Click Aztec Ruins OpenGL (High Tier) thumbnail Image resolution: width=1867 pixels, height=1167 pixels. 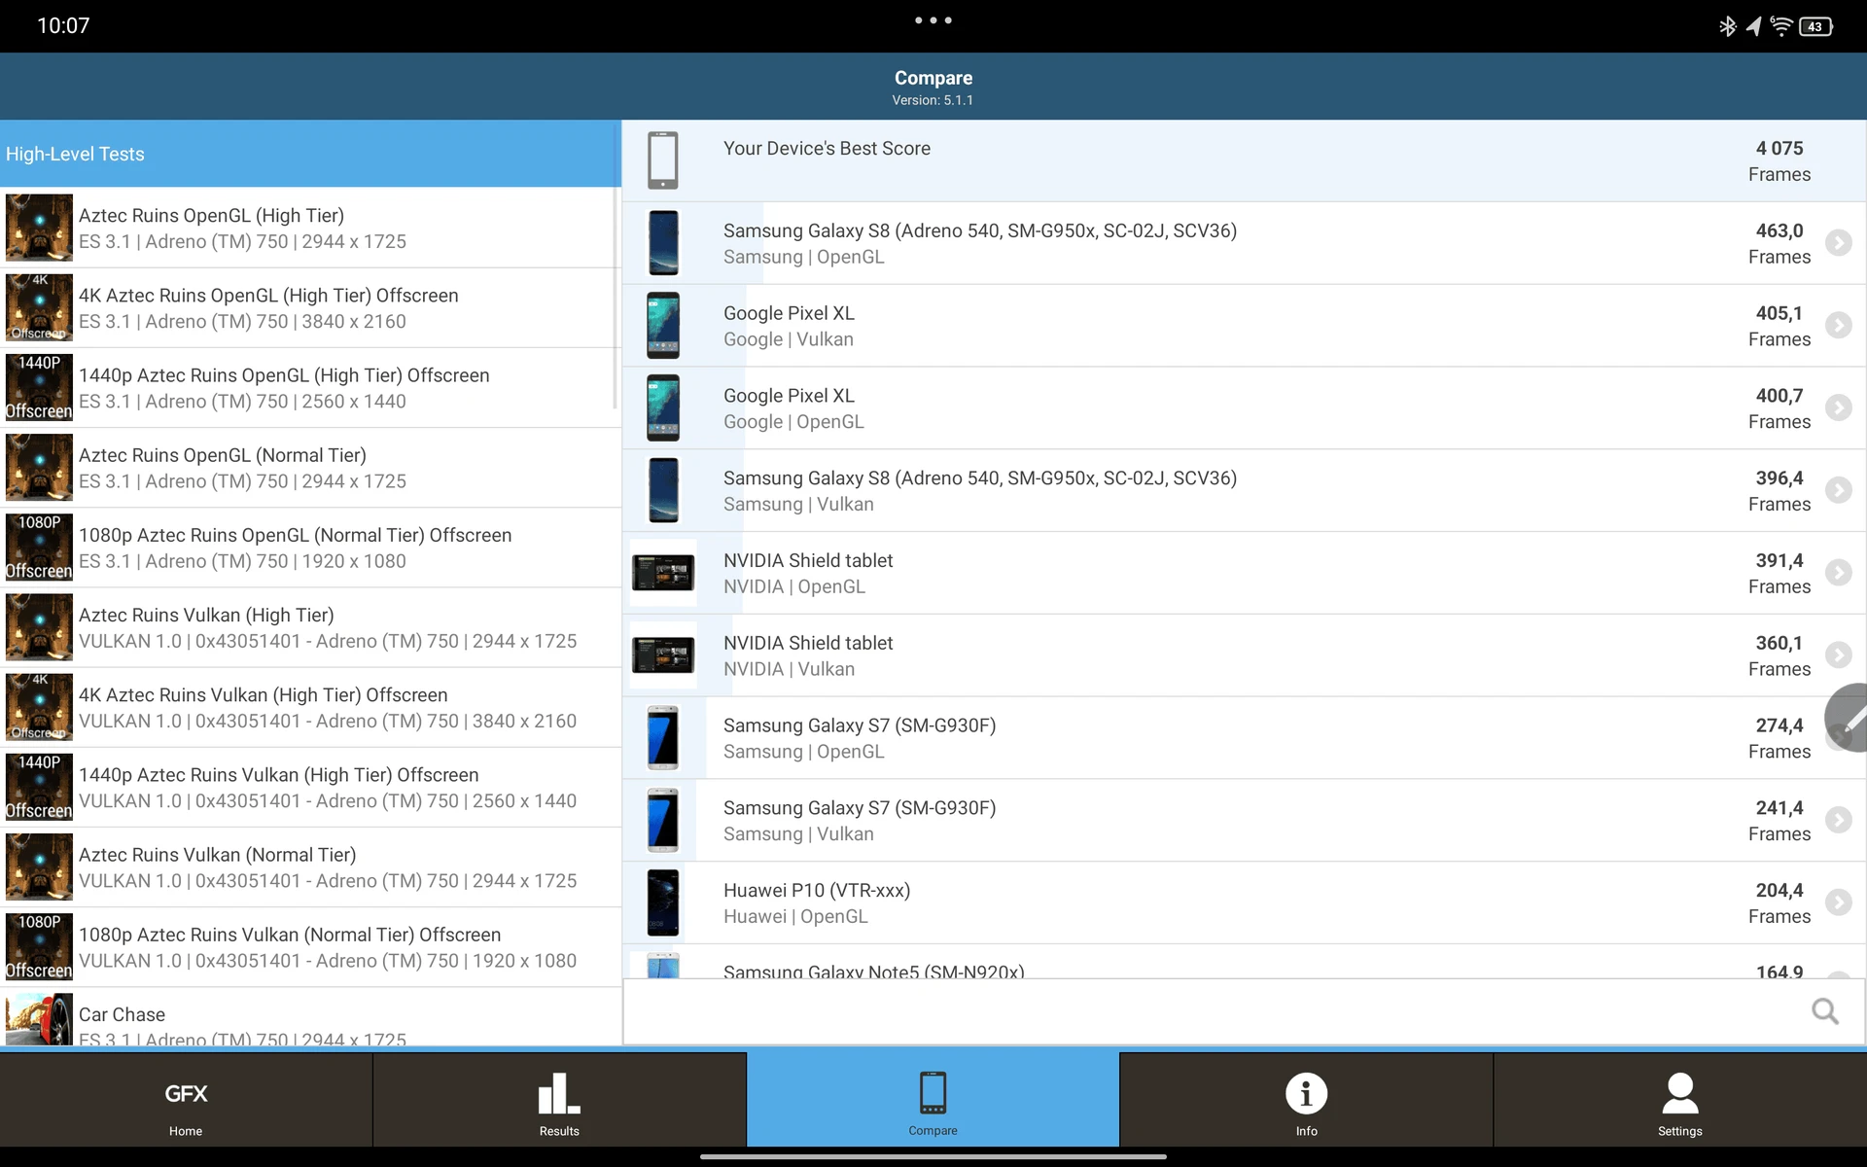[39, 228]
